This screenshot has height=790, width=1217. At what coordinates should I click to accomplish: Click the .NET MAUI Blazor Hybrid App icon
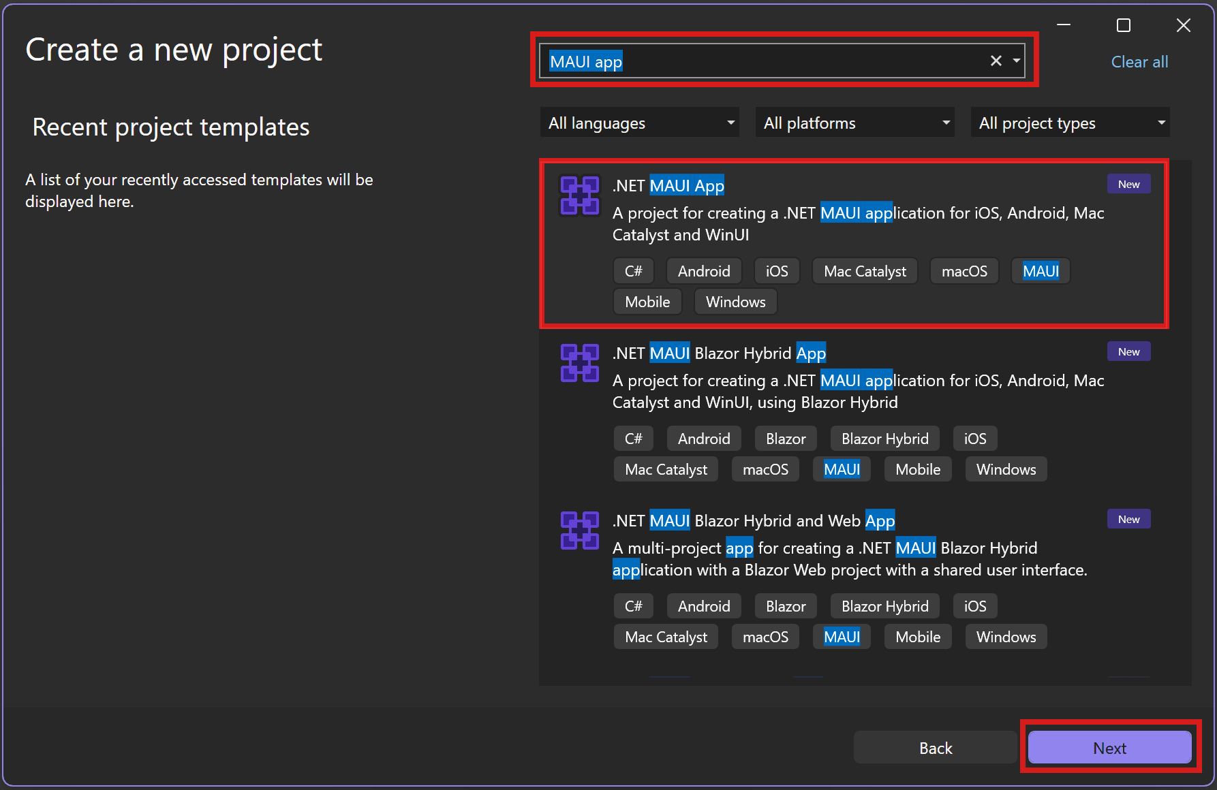pyautogui.click(x=579, y=363)
